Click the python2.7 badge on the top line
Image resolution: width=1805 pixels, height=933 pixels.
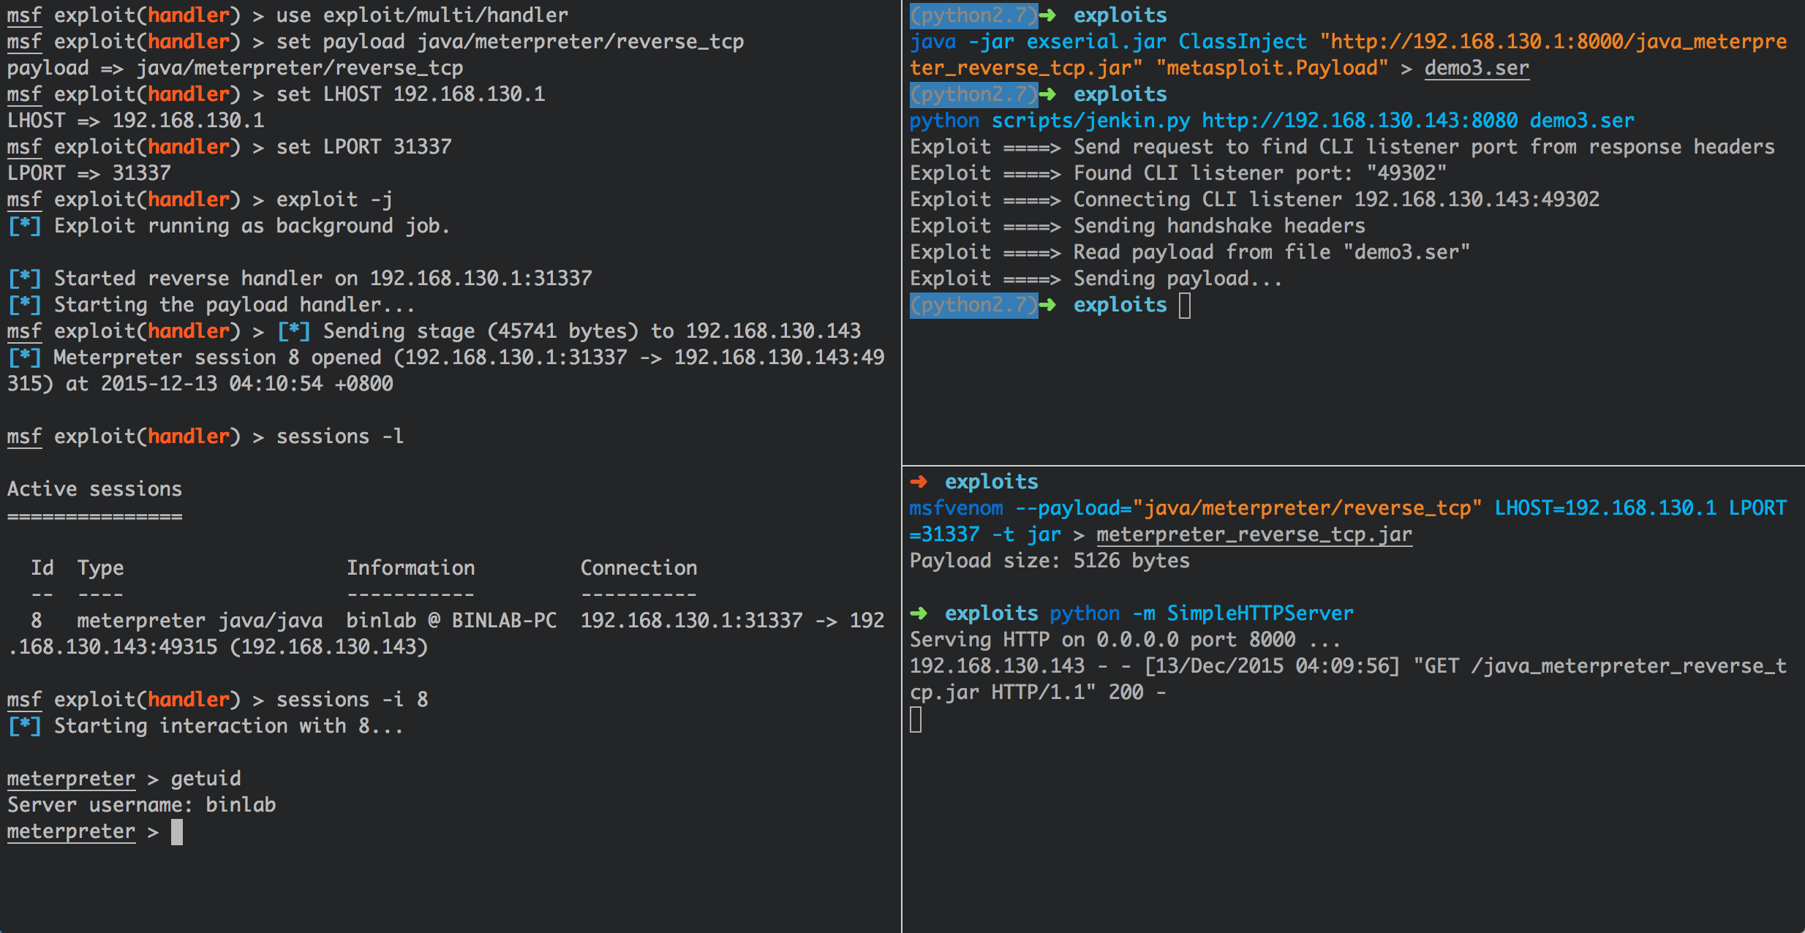[x=973, y=15]
